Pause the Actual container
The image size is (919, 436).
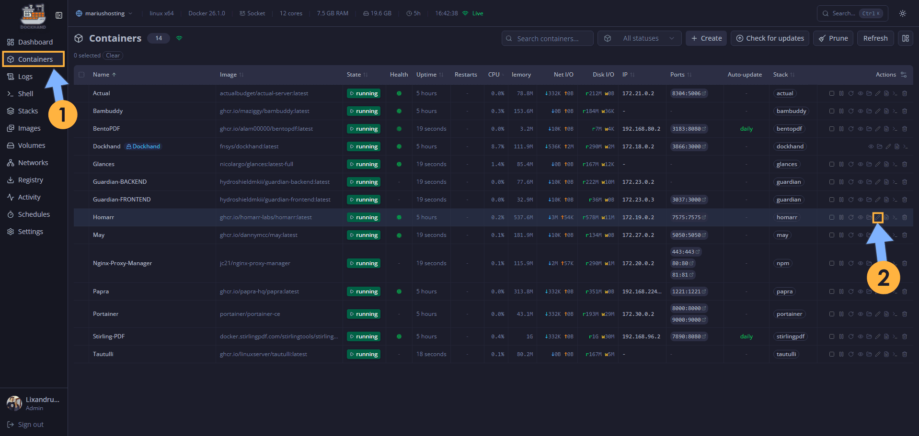click(841, 93)
